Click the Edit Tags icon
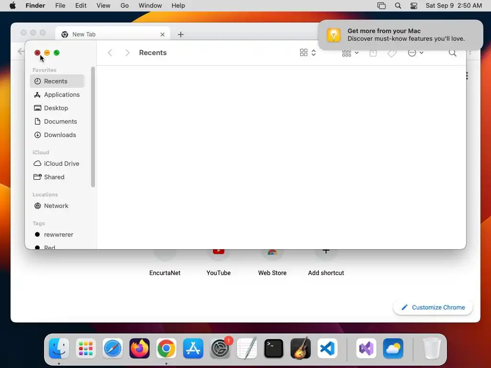The image size is (491, 368). tap(392, 53)
